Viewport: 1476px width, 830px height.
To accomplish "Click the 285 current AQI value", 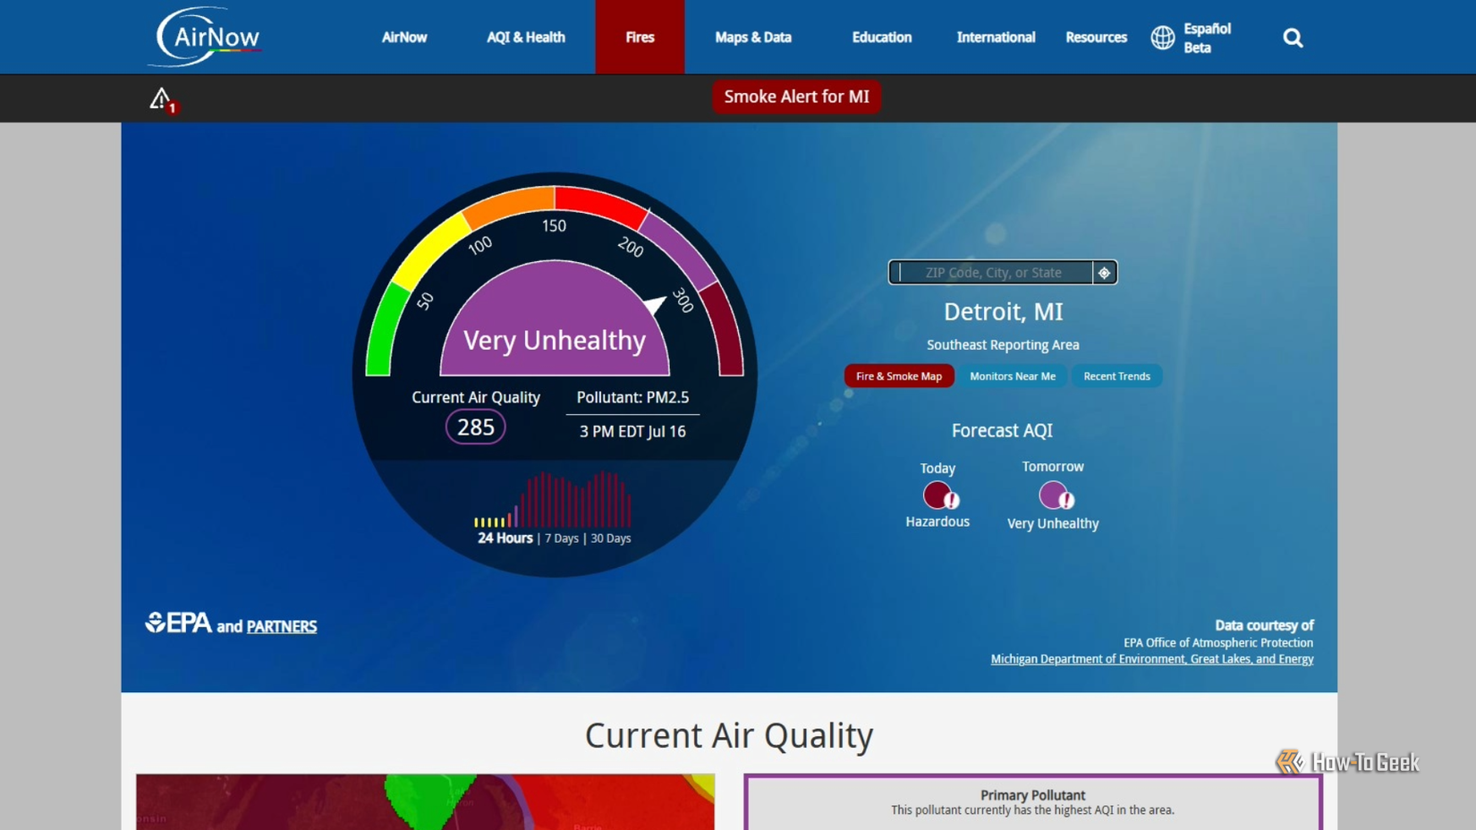I will (476, 428).
